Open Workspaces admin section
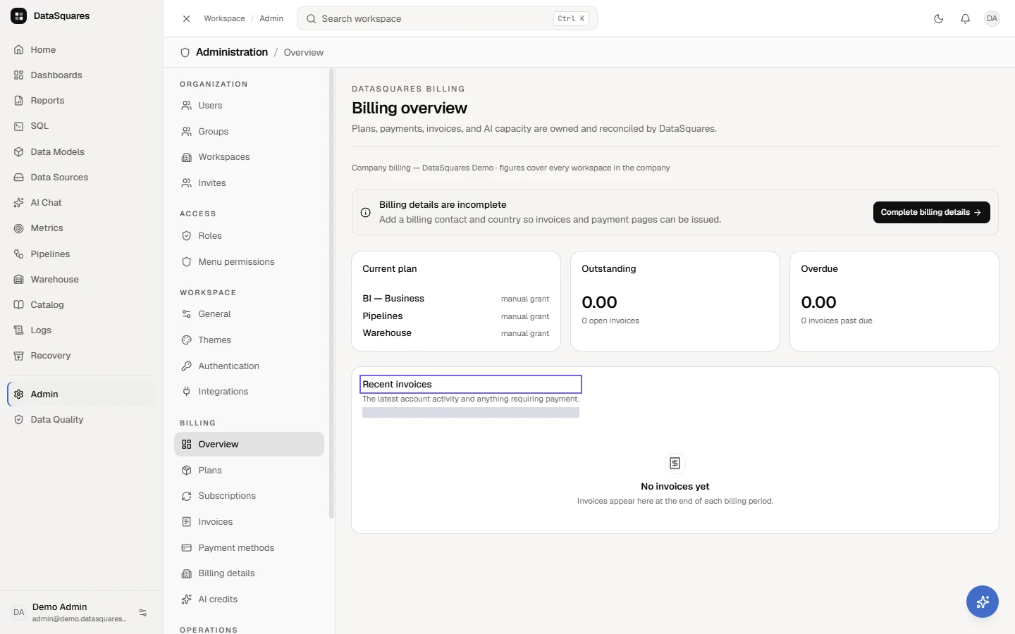Screen dimensions: 1015x634 (x=249, y=157)
